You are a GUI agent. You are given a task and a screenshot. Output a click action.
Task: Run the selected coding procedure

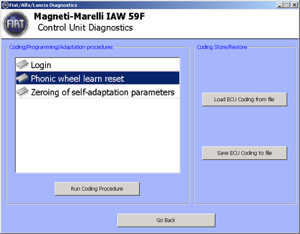(x=97, y=189)
